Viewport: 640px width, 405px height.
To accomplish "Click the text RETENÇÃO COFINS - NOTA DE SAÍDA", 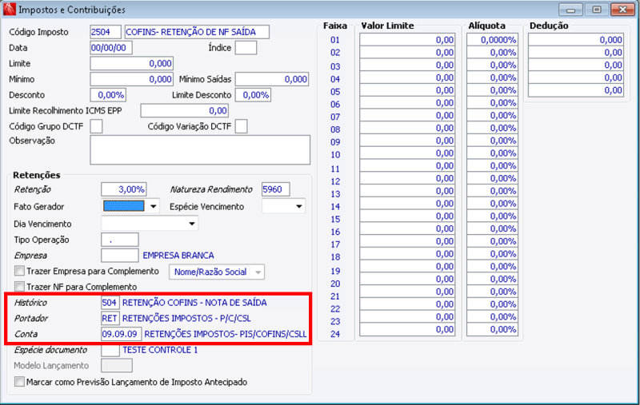I will click(x=194, y=303).
